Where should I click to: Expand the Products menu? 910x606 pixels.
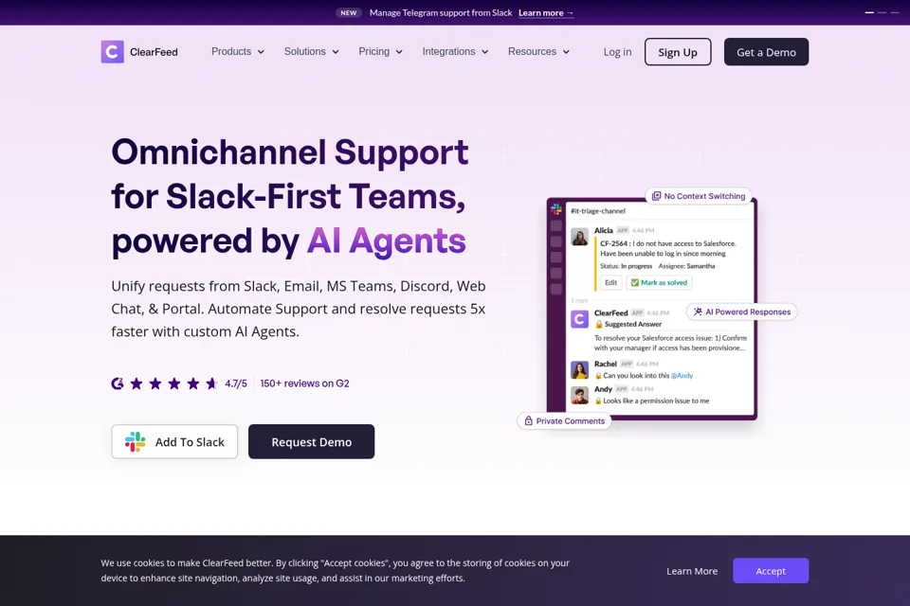(x=237, y=52)
